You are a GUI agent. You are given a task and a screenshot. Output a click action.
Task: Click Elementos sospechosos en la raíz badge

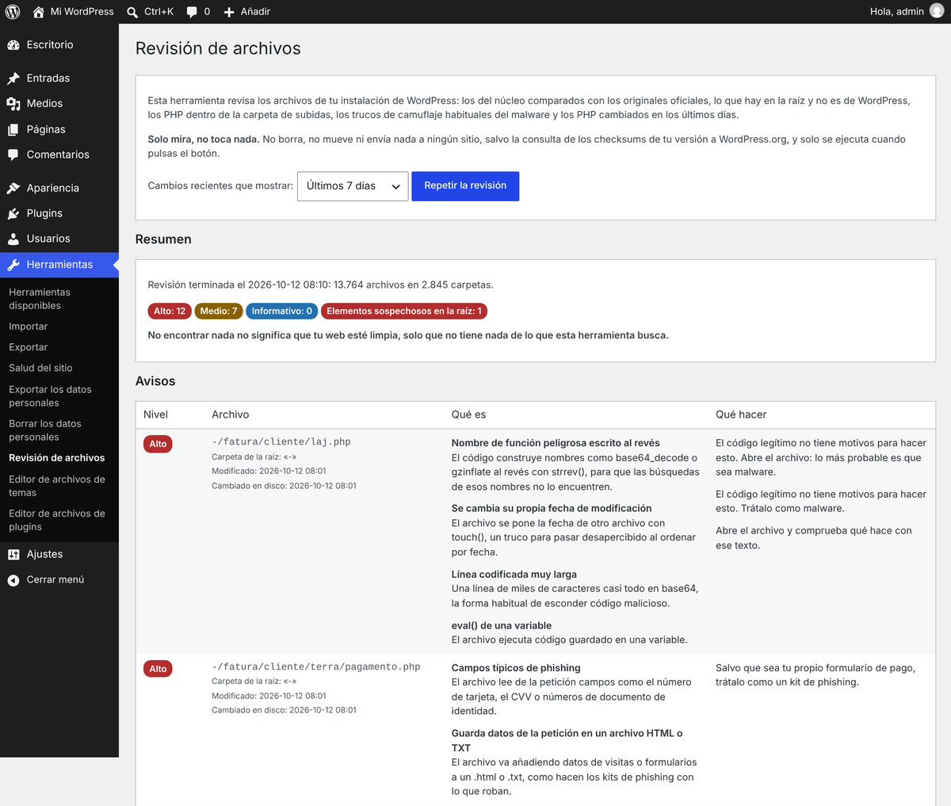(404, 311)
